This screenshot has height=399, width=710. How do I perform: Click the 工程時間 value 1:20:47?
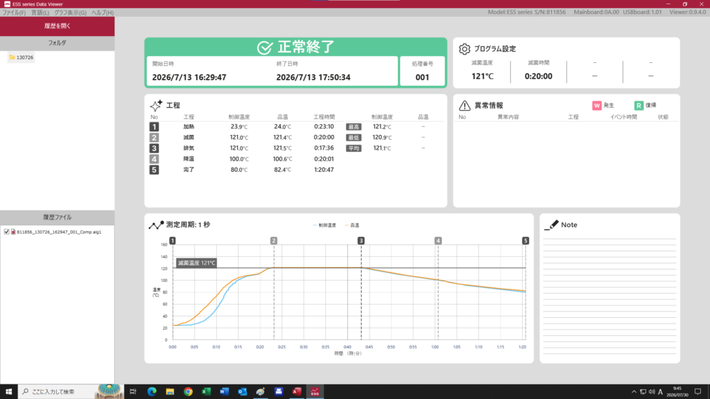pos(324,170)
